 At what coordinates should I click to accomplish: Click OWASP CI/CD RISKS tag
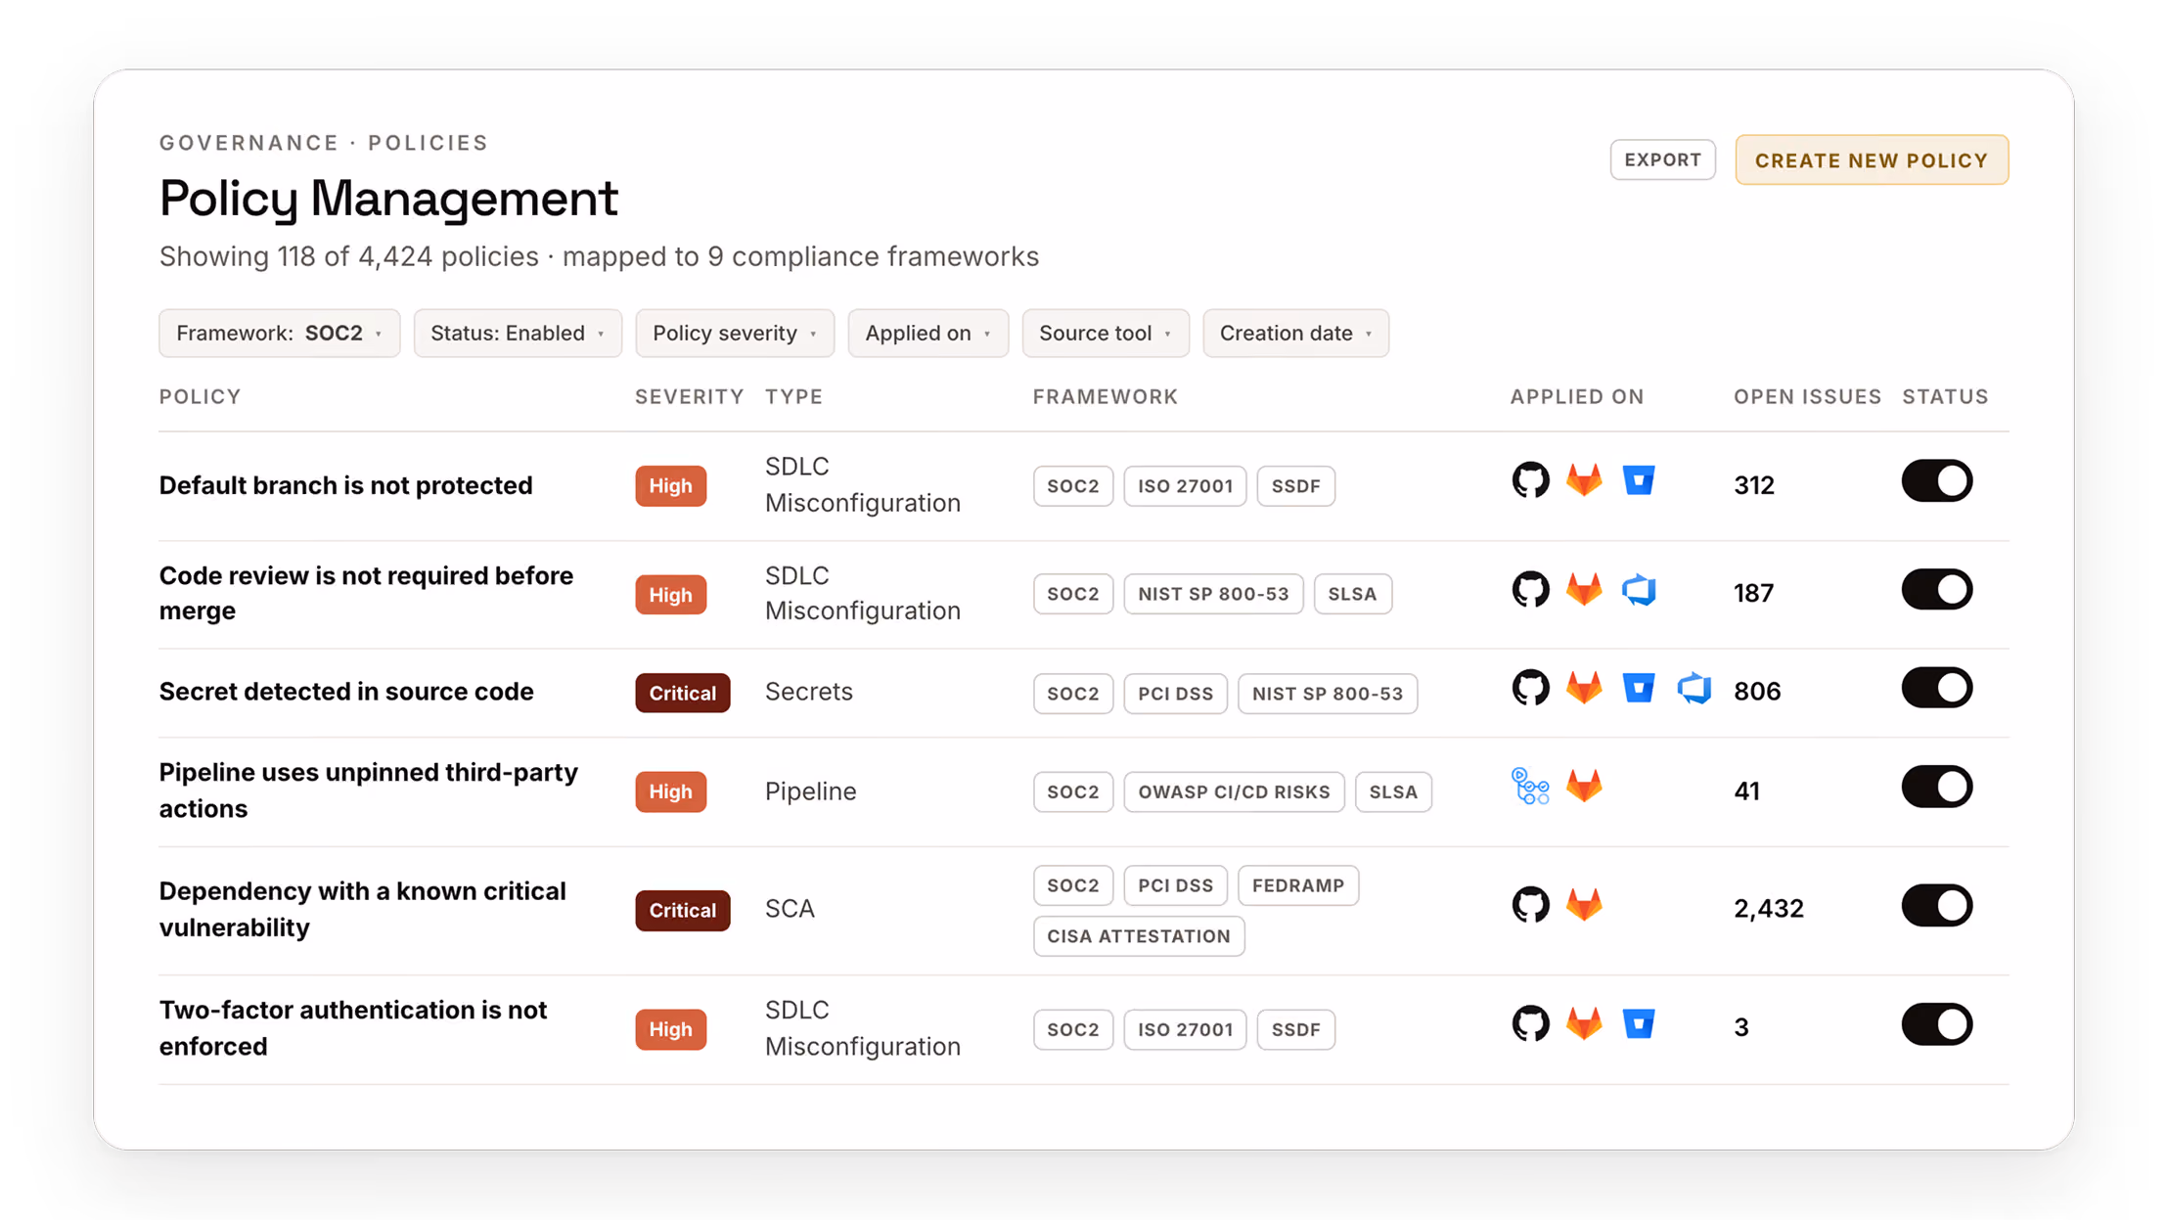(1234, 792)
